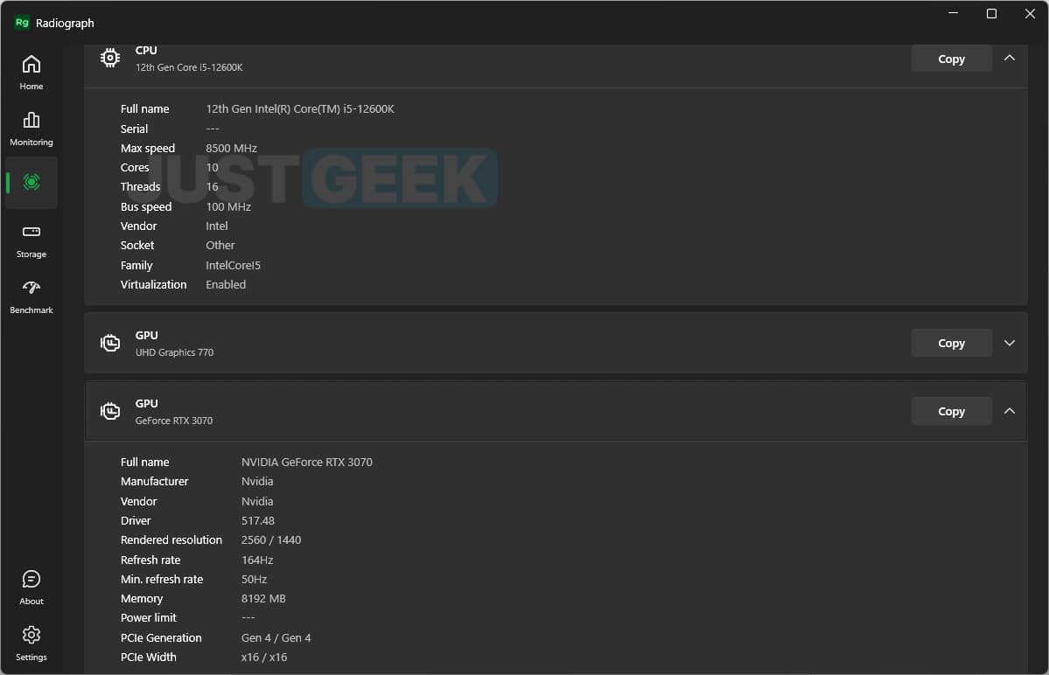Click the Radiograph Rg app logo
Screen dimensions: 1049x675
click(x=22, y=23)
